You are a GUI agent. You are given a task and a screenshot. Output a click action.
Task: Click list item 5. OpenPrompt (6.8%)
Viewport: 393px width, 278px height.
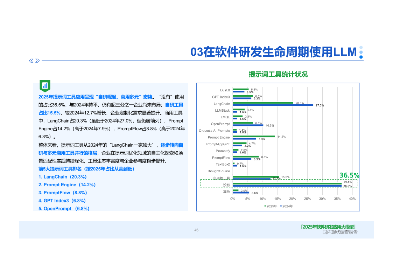[x=64, y=209]
